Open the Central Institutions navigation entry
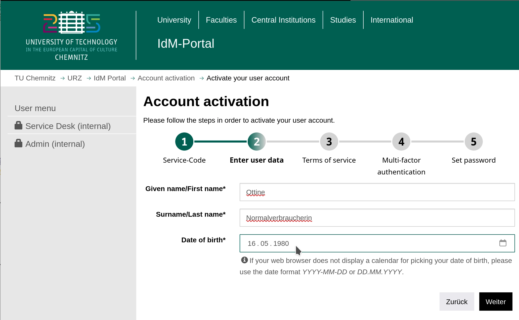 [283, 20]
